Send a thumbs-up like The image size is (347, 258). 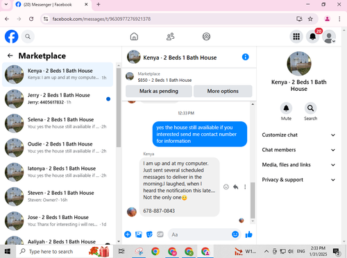(x=249, y=234)
